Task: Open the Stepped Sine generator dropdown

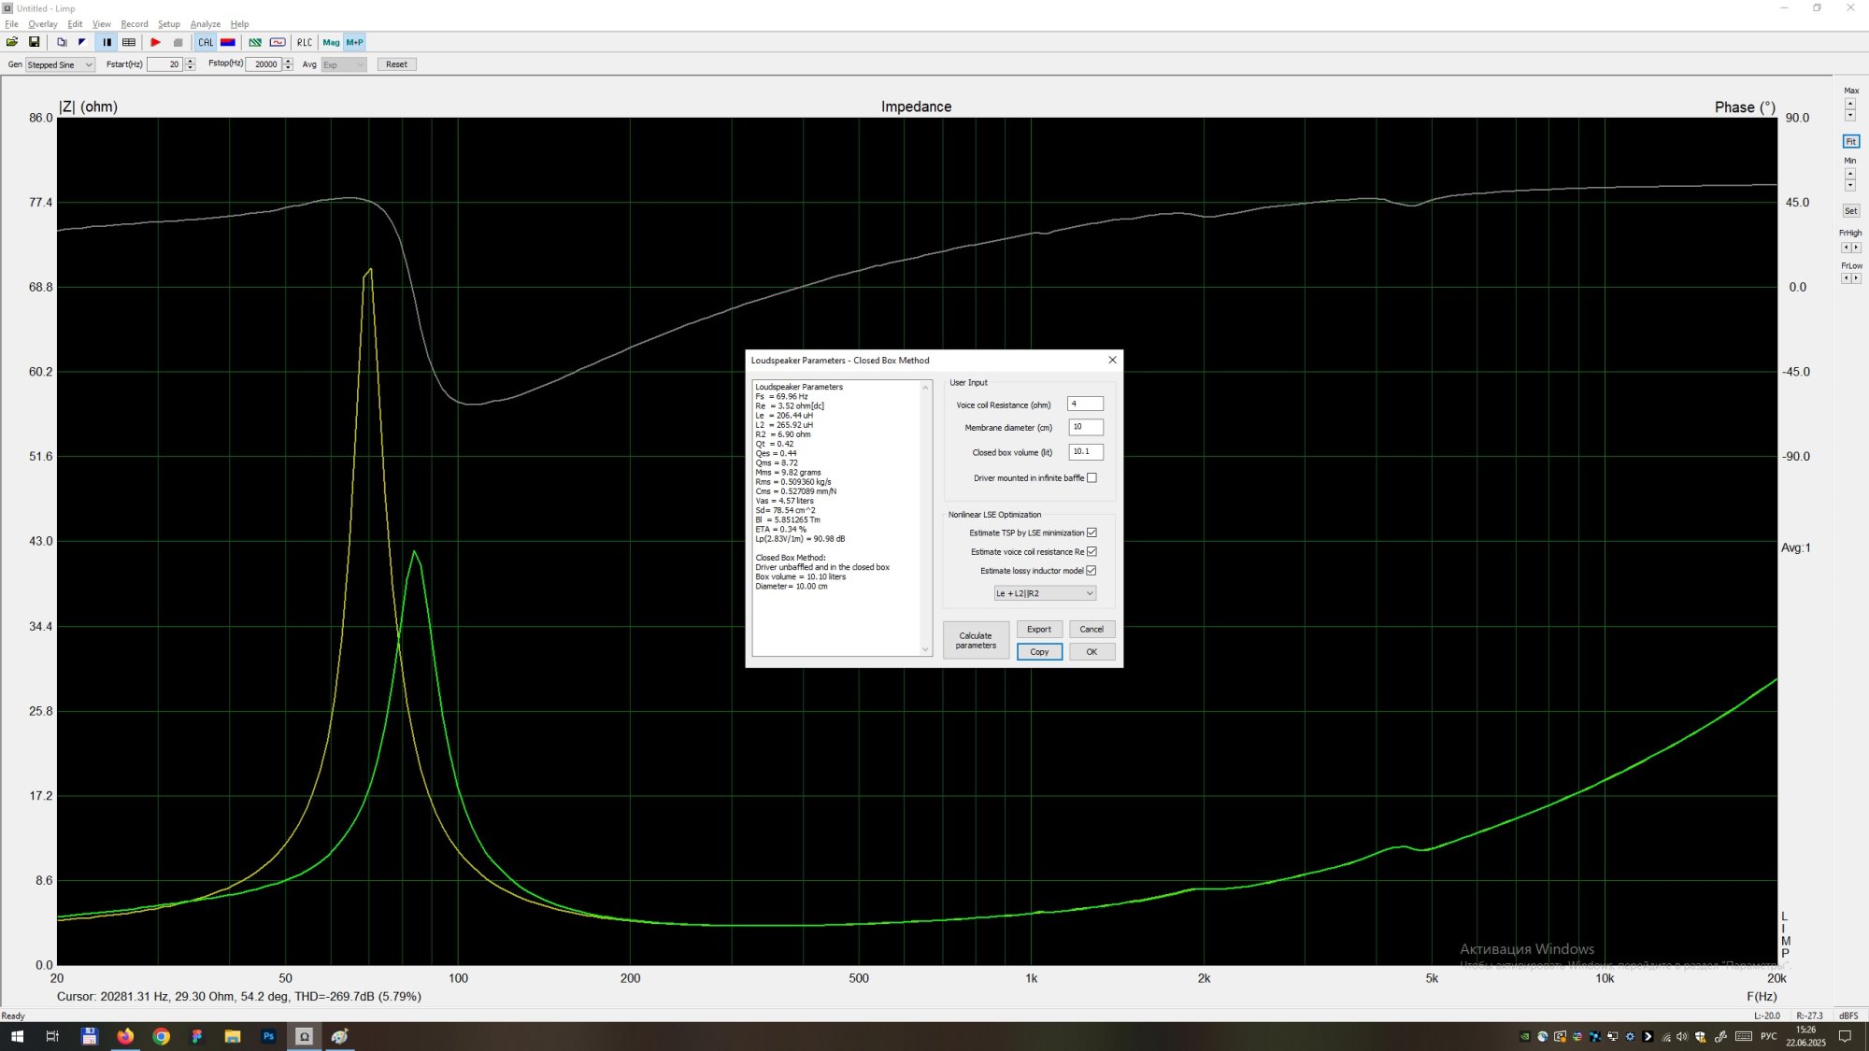Action: point(60,64)
